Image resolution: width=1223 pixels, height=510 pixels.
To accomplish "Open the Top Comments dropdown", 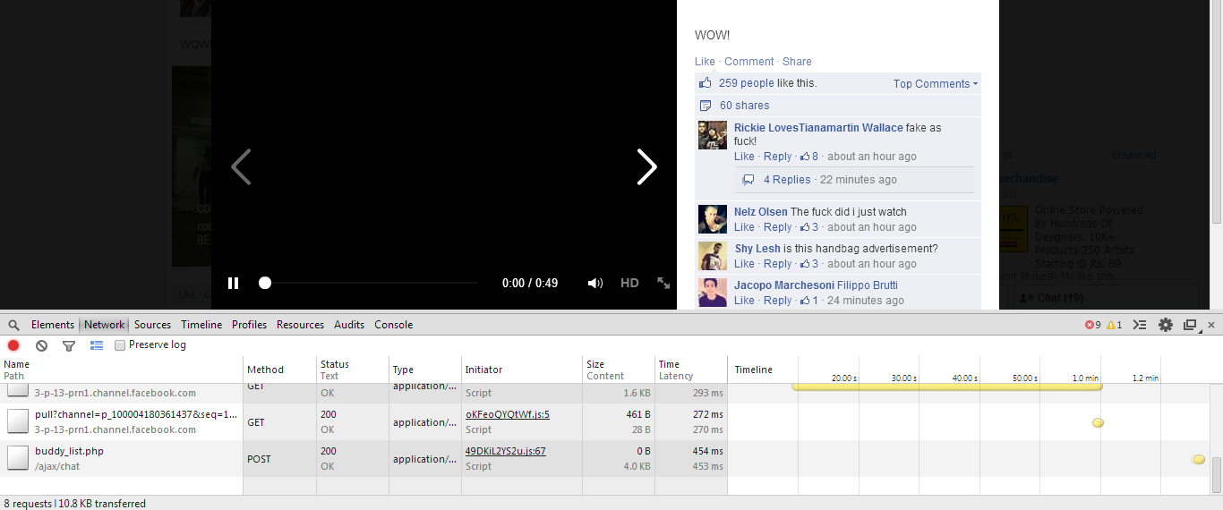I will (x=936, y=84).
